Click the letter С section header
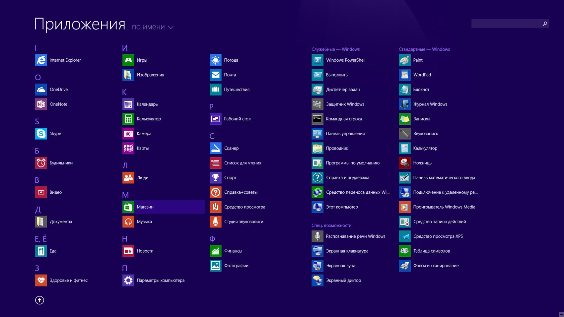564x317 pixels. point(212,136)
